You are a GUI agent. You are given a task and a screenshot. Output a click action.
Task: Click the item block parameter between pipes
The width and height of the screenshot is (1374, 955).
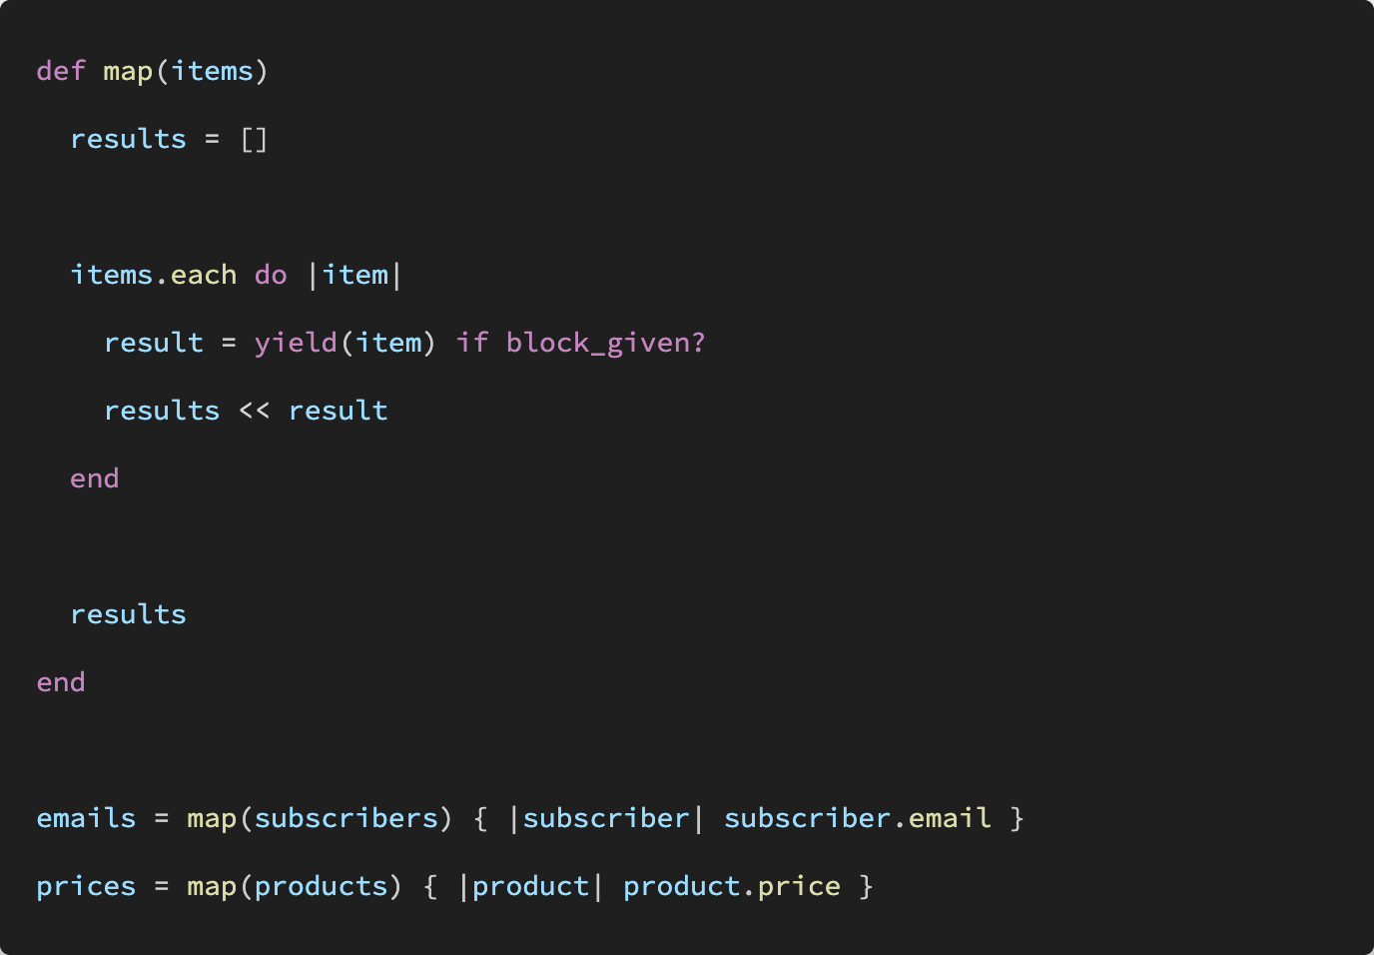coord(355,275)
